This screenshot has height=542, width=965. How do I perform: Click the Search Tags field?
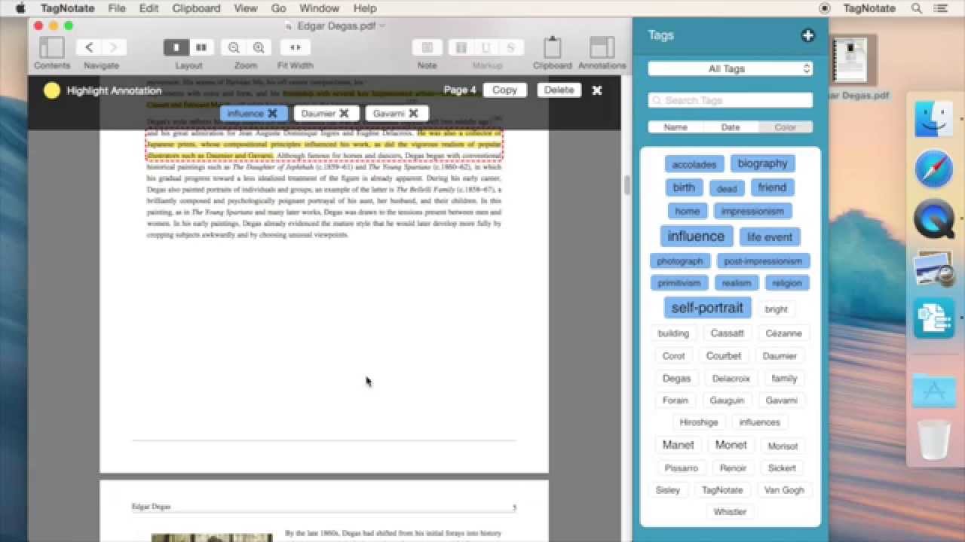point(730,100)
